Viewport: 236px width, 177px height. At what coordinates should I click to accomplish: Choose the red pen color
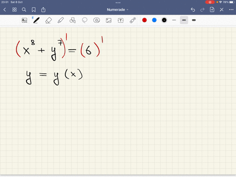point(145,20)
